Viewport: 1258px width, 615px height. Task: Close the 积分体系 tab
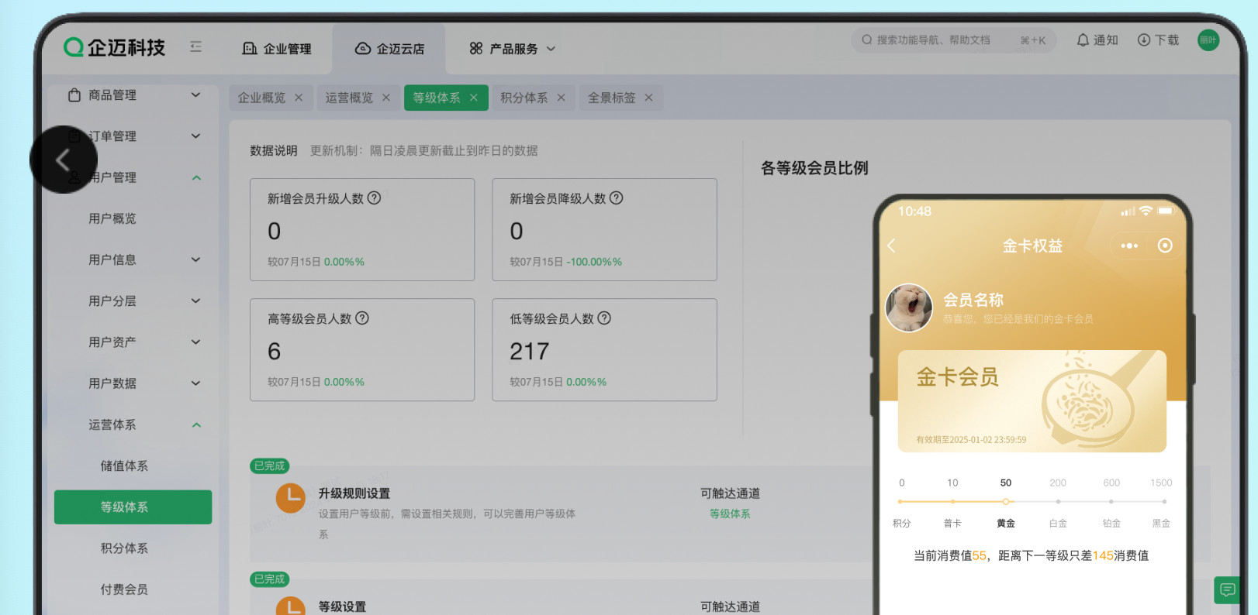561,98
